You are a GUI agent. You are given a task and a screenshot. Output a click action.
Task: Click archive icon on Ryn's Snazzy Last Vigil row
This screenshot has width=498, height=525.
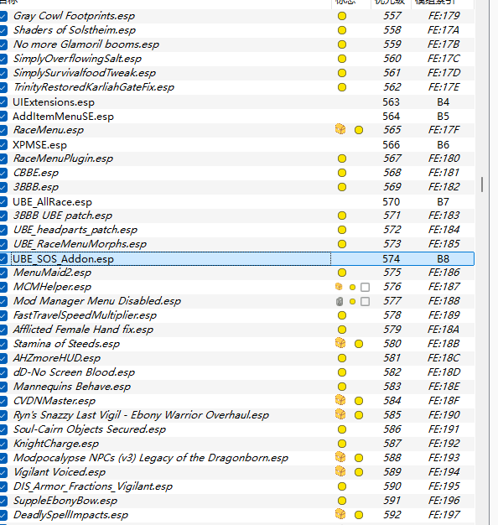(340, 414)
